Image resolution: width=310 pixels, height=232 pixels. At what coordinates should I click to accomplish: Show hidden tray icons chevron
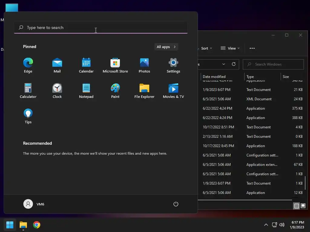tap(266, 225)
